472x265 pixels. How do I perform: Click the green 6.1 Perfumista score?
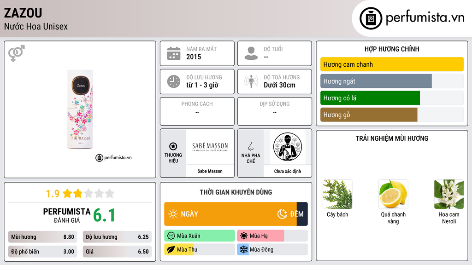[x=104, y=215]
